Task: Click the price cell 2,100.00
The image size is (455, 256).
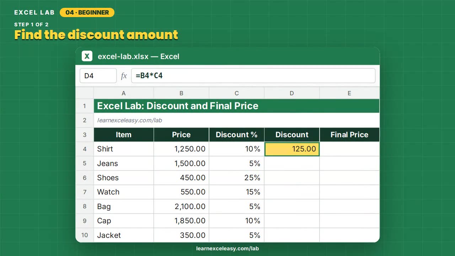Action: [x=181, y=207]
